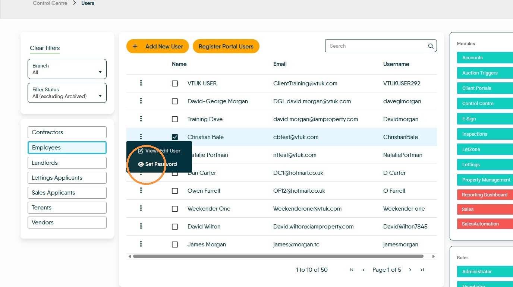
Task: Click plus icon on Add New User
Action: (x=135, y=47)
